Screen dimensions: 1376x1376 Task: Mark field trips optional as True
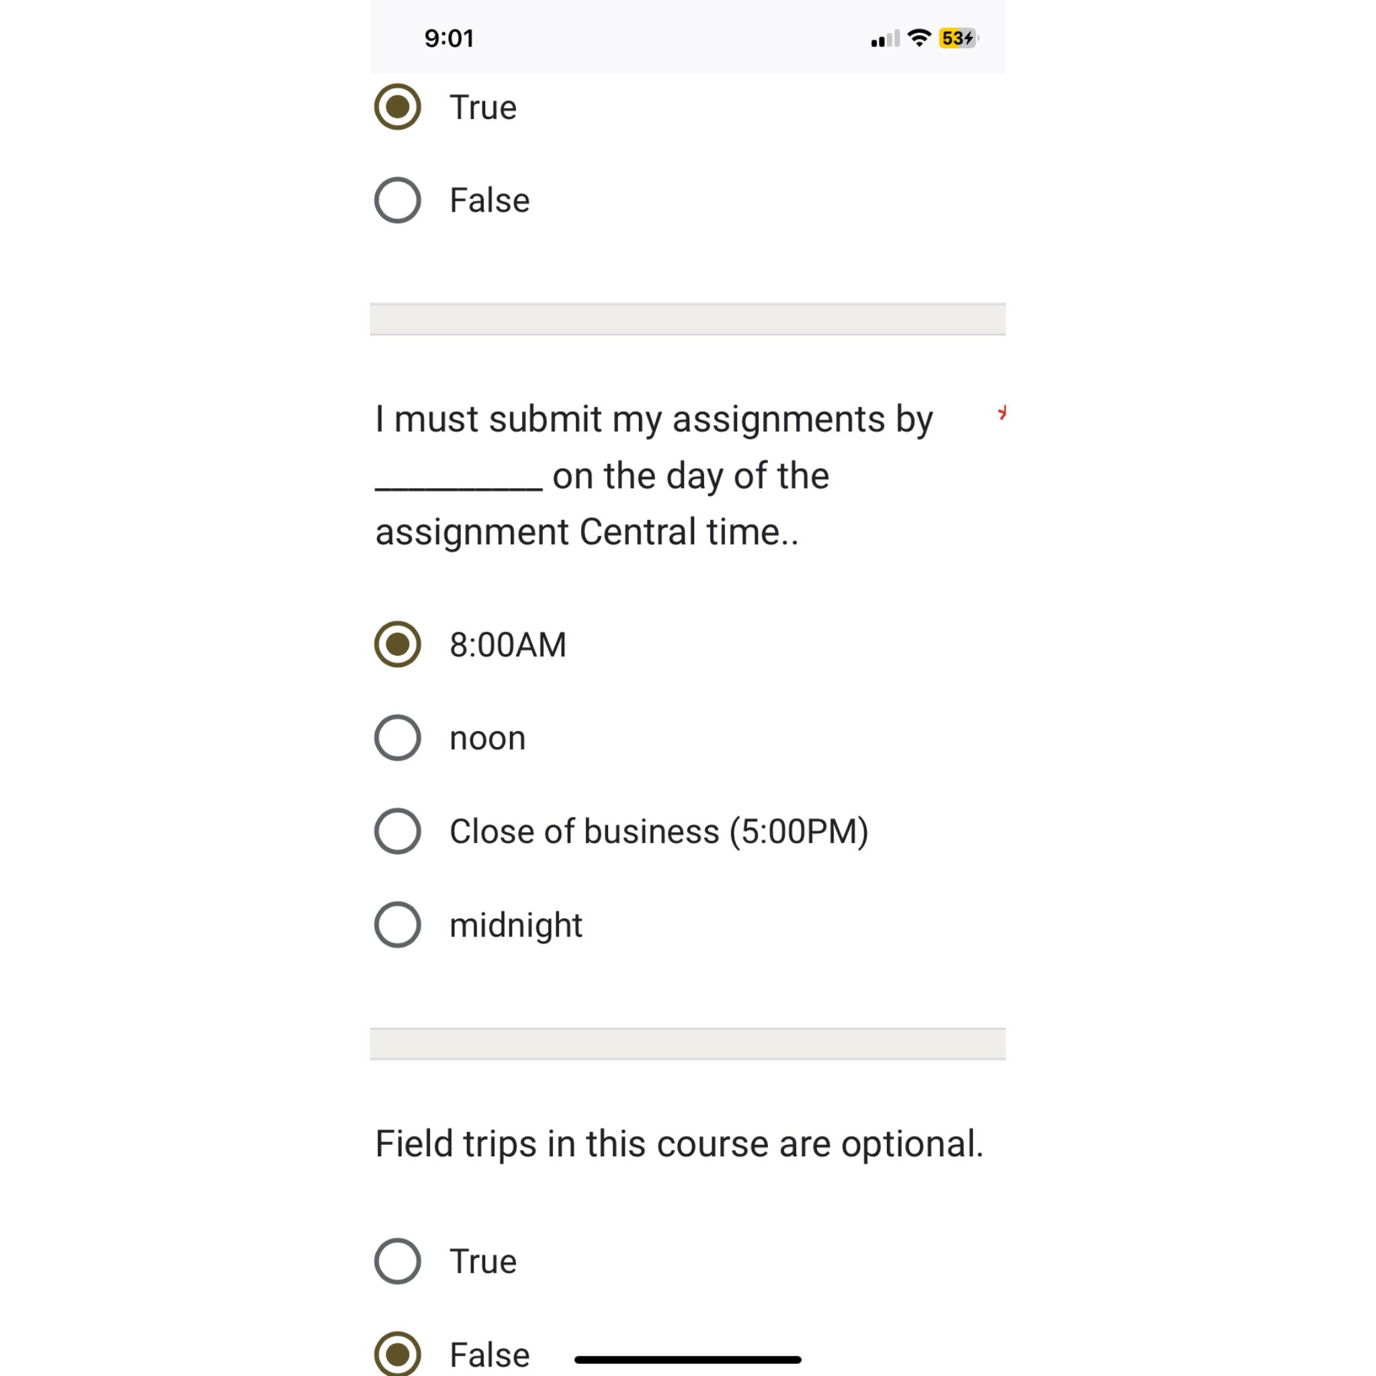[x=398, y=1261]
